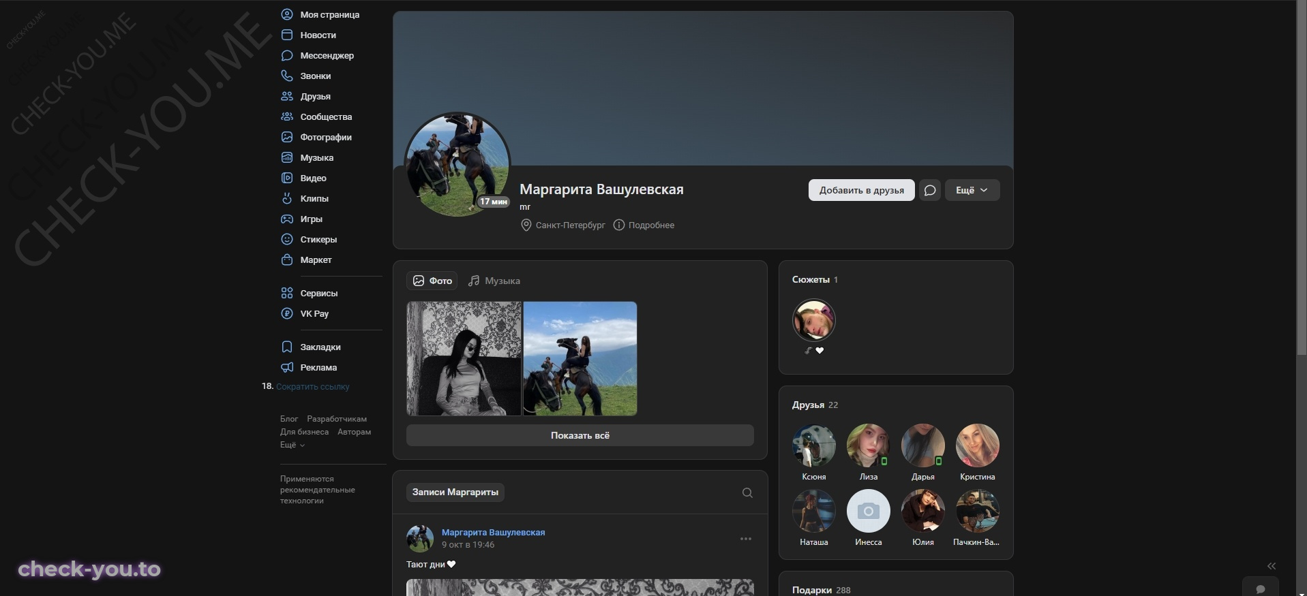The width and height of the screenshot is (1307, 596).
Task: Click the message bubble button on profile
Action: [930, 190]
